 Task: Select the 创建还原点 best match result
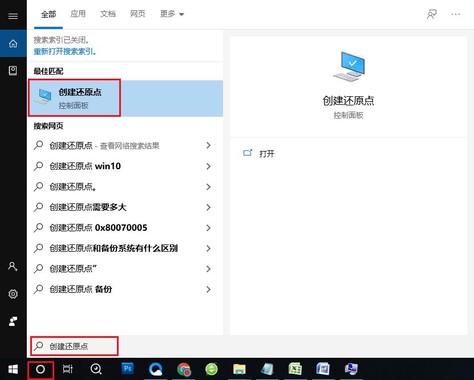click(x=75, y=97)
